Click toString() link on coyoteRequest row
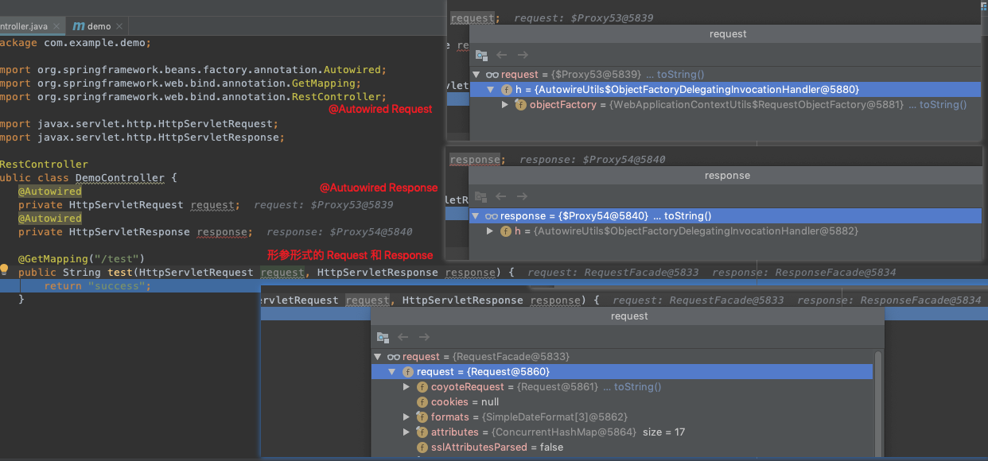 tap(636, 387)
